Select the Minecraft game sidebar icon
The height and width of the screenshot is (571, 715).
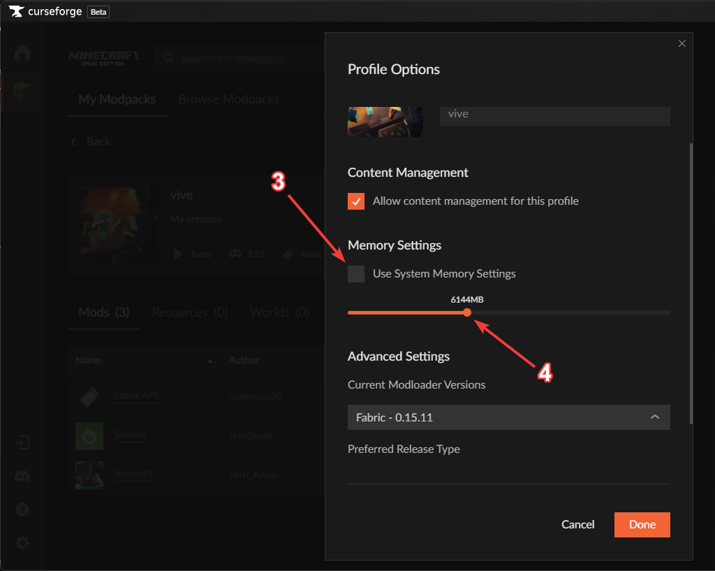(22, 92)
